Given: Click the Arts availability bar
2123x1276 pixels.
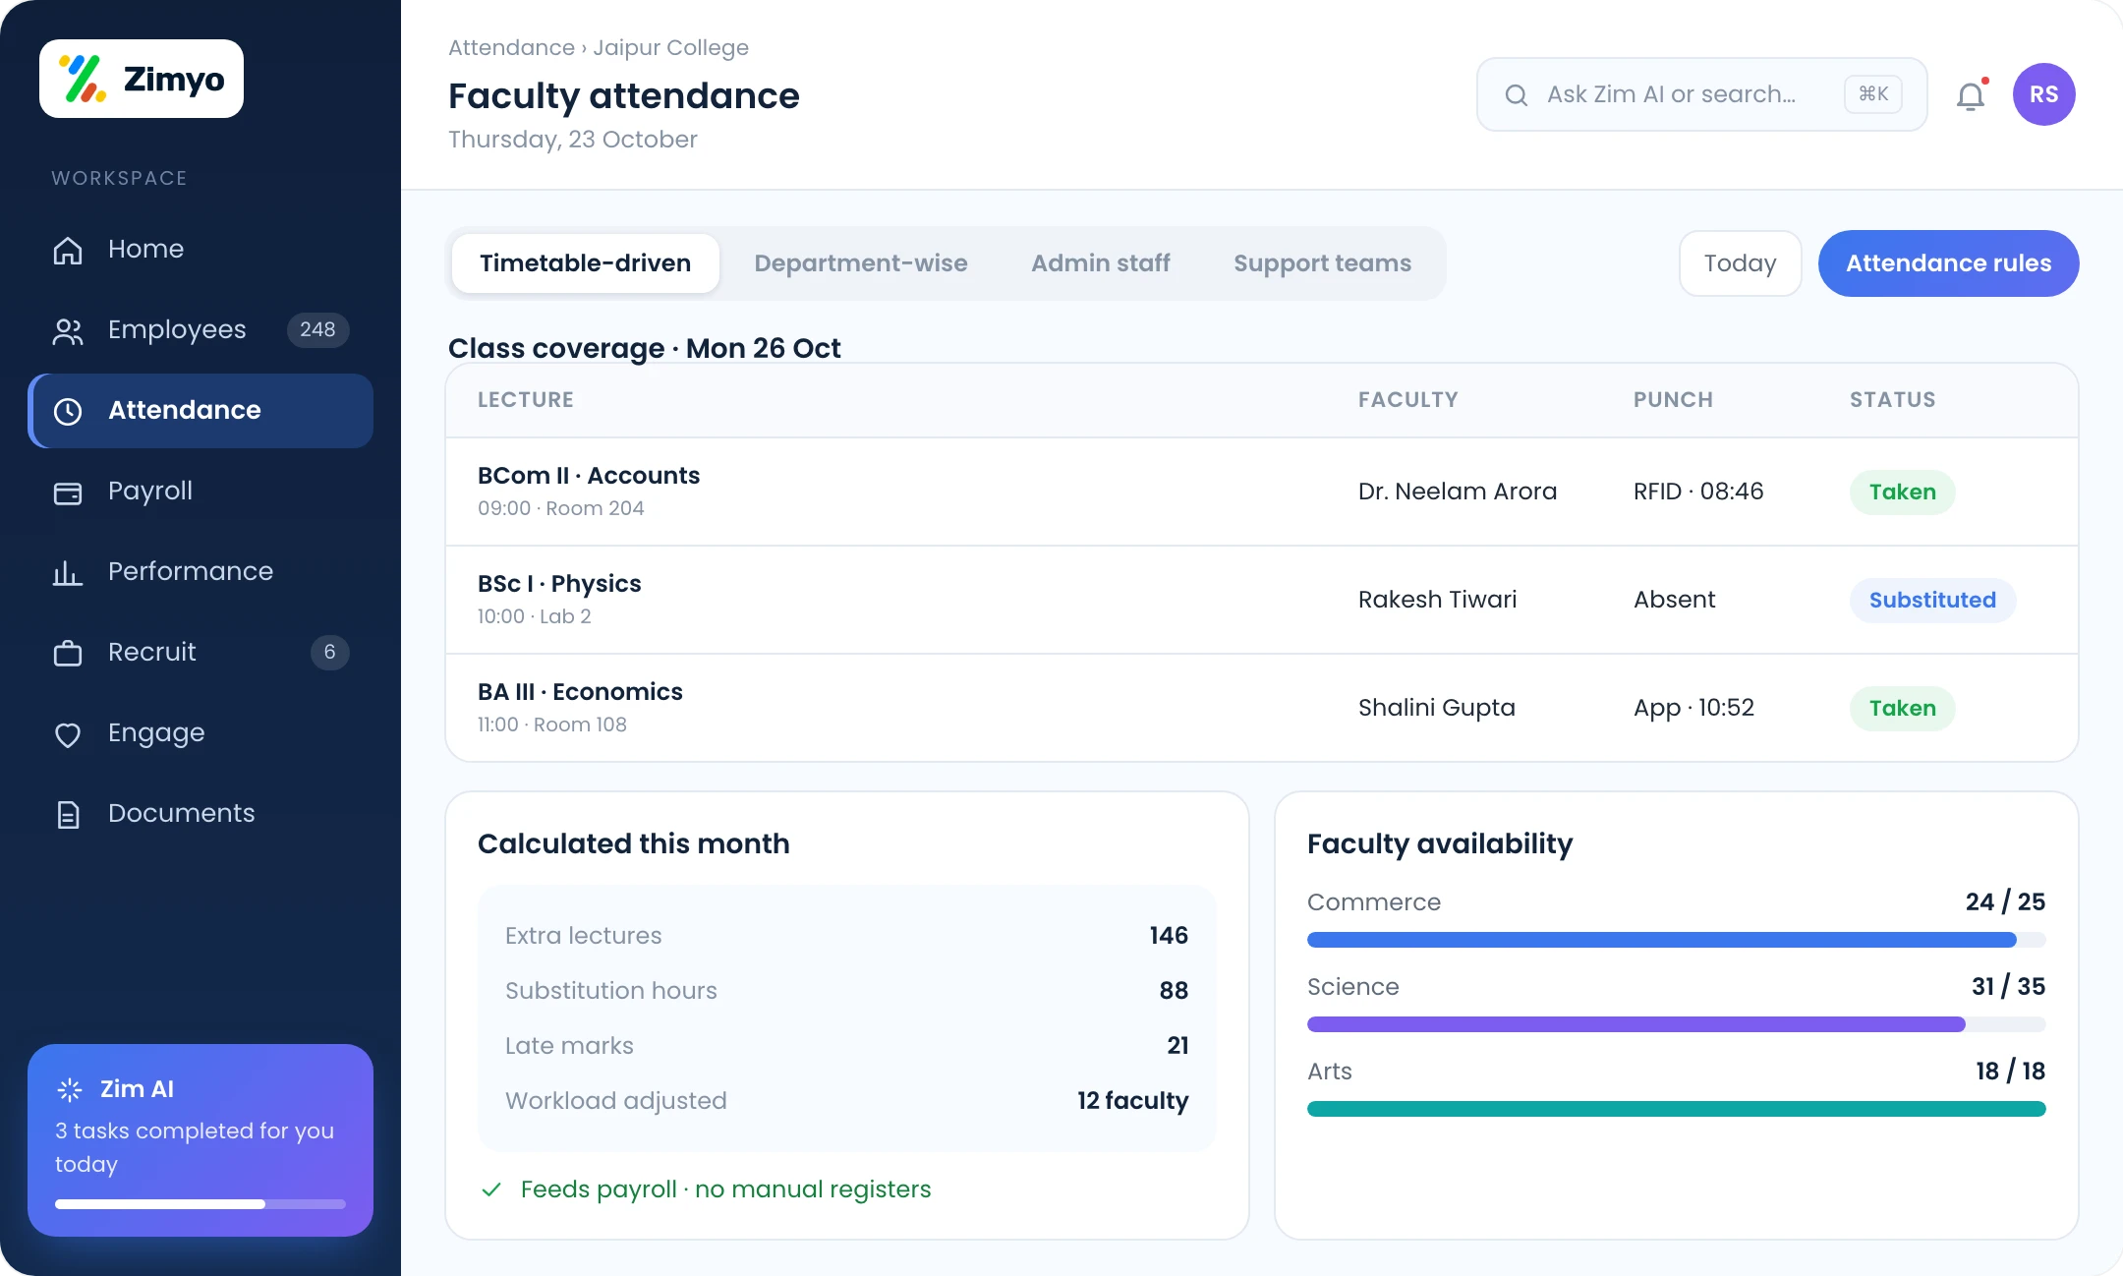Looking at the screenshot, I should pyautogui.click(x=1677, y=1109).
